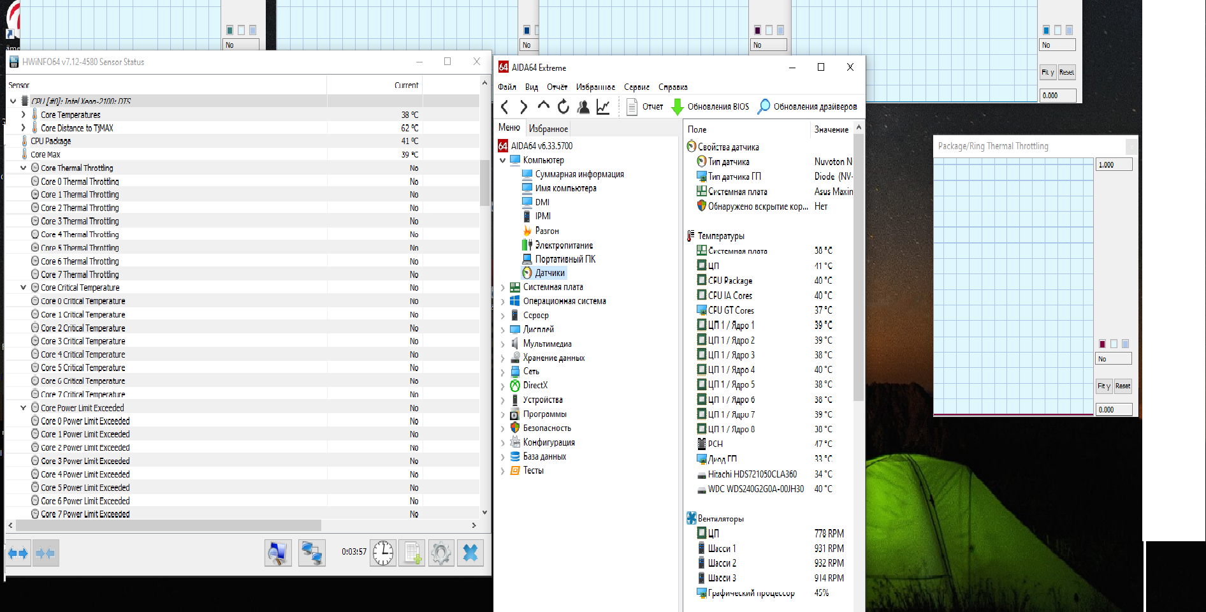The width and height of the screenshot is (1206, 612).
Task: Click the up-level arrow in AIDA64 toolbar
Action: (543, 106)
